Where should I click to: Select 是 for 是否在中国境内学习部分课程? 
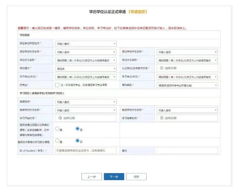tap(57, 141)
